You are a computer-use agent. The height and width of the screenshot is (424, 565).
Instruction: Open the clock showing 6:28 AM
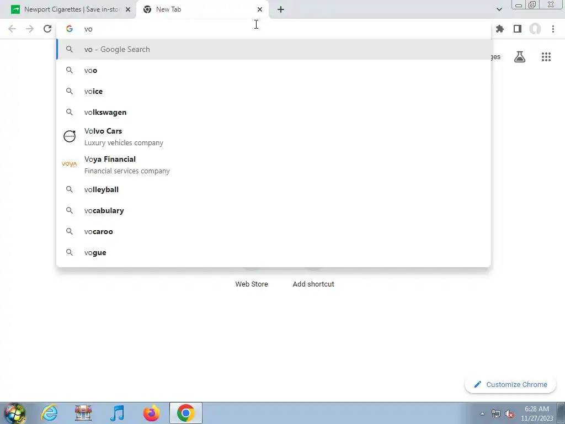pyautogui.click(x=537, y=414)
